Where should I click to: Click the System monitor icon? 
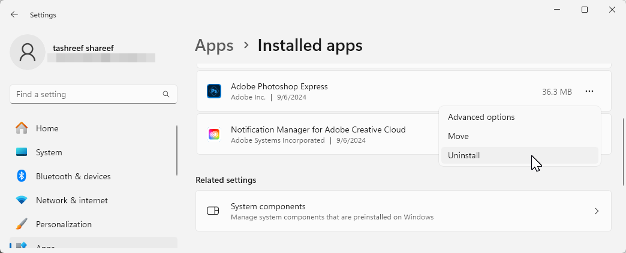click(22, 152)
